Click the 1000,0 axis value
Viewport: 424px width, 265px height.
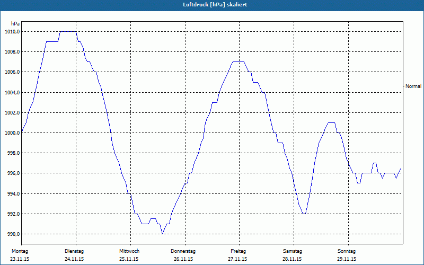coord(12,133)
